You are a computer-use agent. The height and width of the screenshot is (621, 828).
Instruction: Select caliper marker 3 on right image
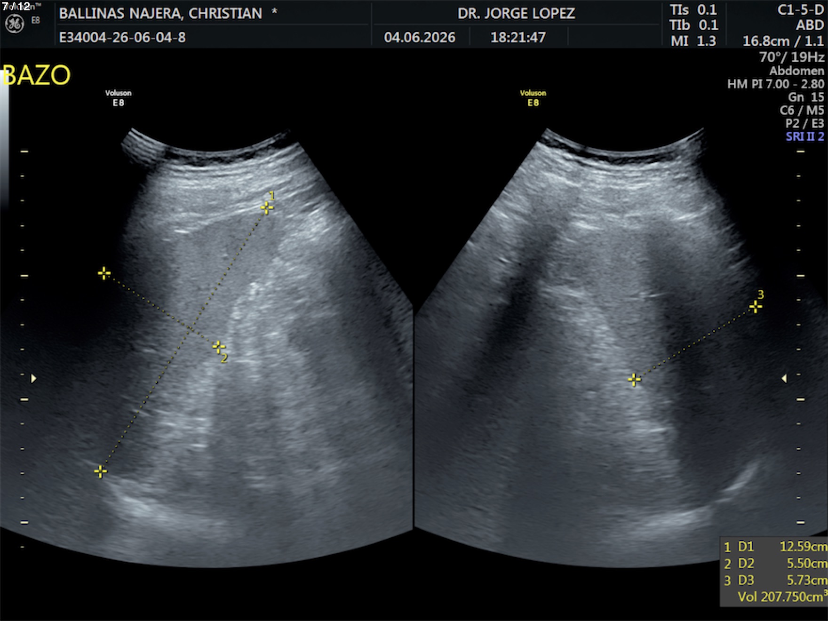756,307
